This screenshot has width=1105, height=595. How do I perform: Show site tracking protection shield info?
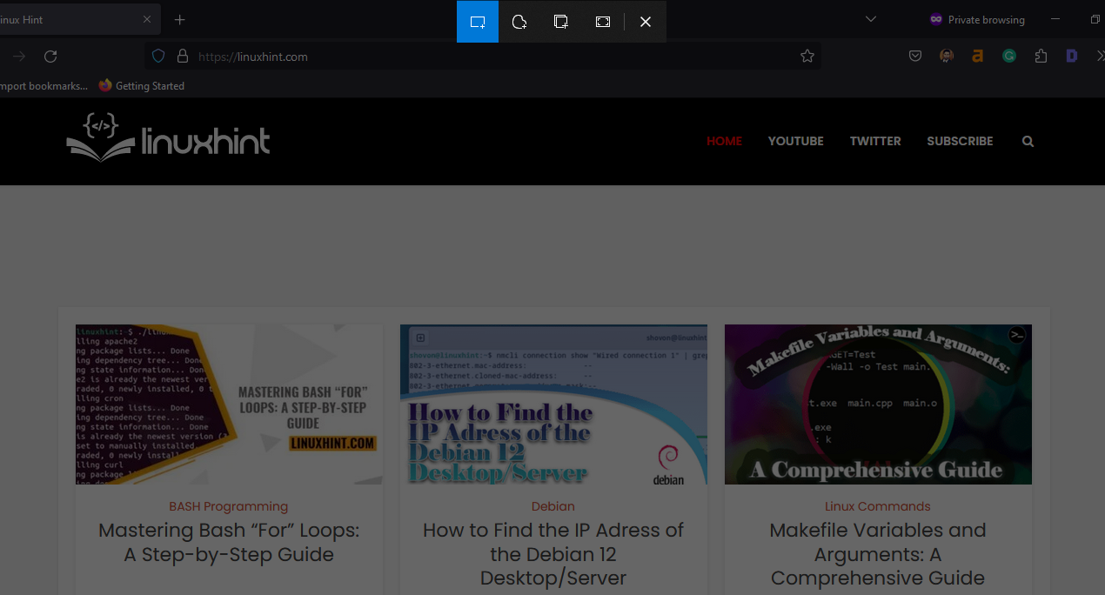158,57
